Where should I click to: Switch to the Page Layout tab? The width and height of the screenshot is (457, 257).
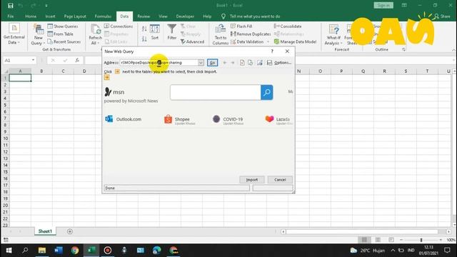(x=75, y=16)
